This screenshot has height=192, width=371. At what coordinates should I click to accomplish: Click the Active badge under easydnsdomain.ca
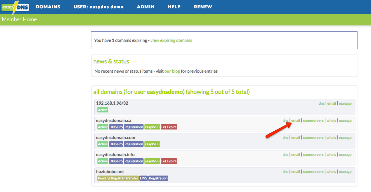coord(103,127)
